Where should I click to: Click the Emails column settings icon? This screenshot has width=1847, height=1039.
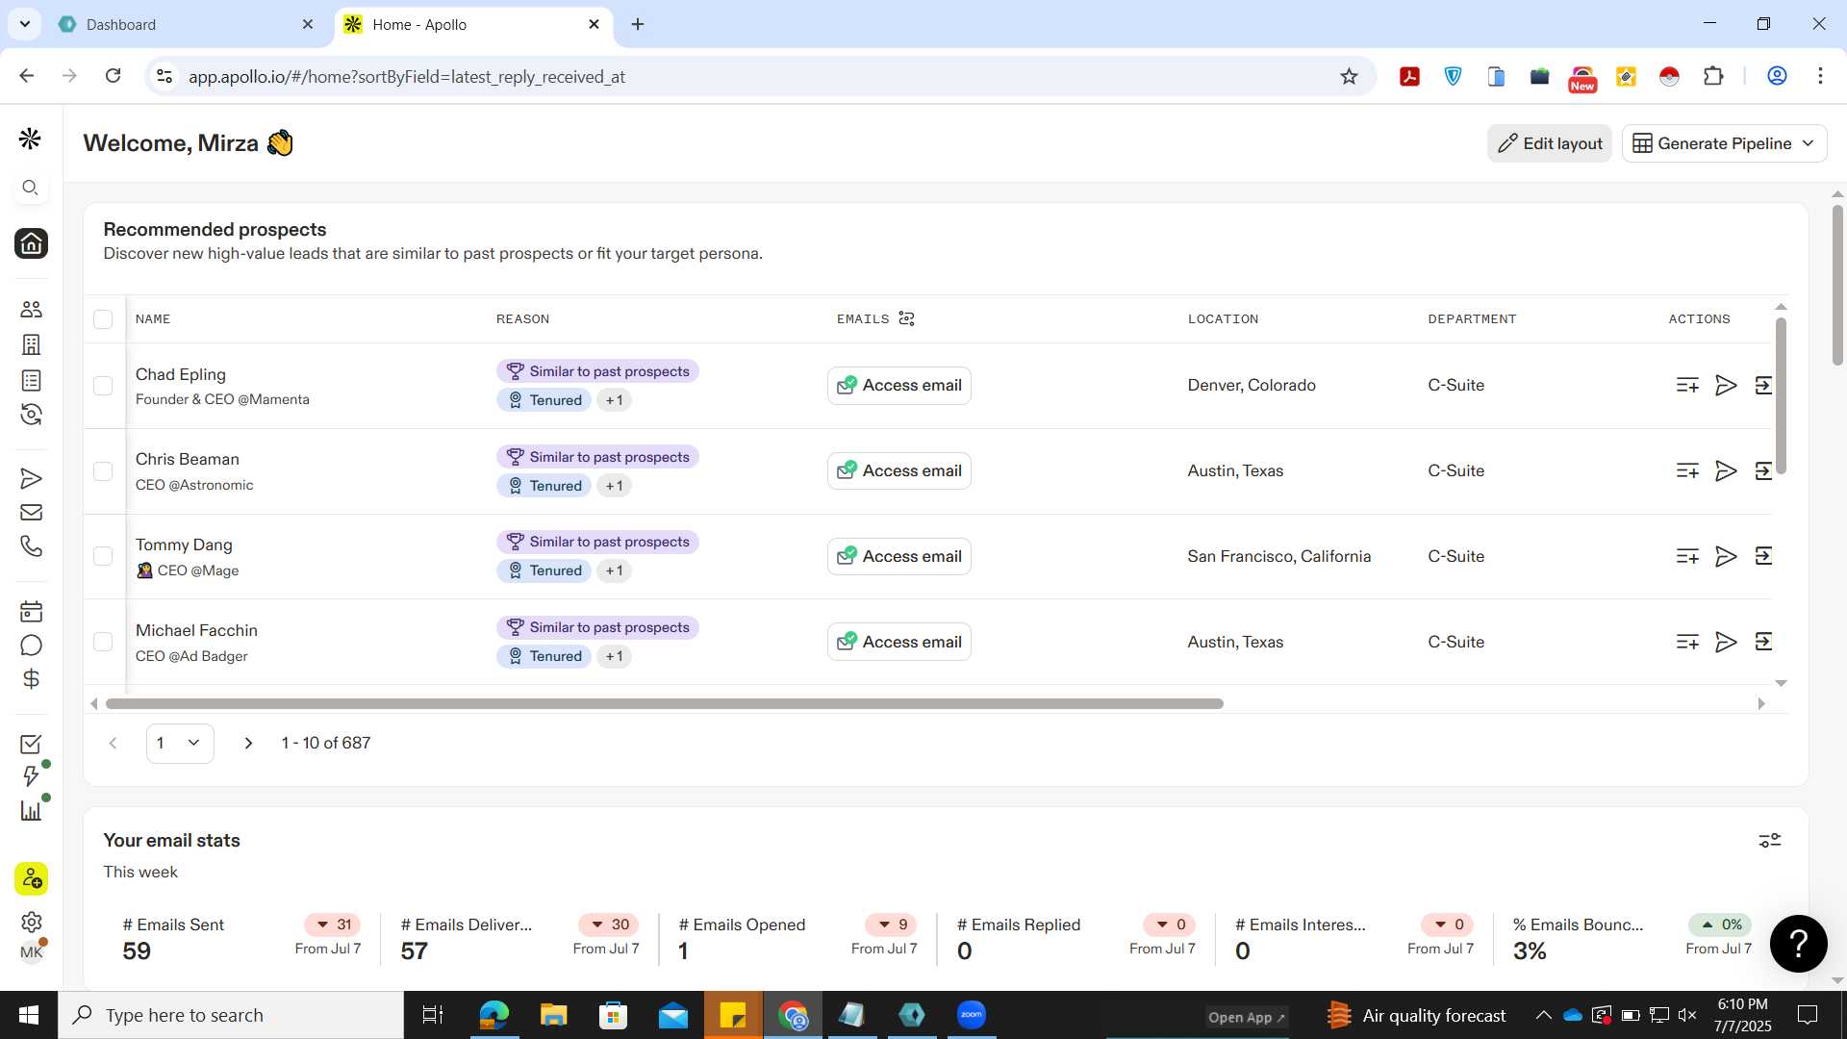[x=906, y=318]
